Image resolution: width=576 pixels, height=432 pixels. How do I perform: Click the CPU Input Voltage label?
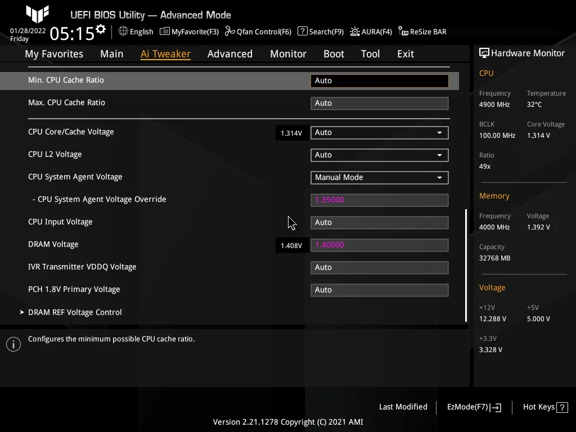[x=60, y=222]
